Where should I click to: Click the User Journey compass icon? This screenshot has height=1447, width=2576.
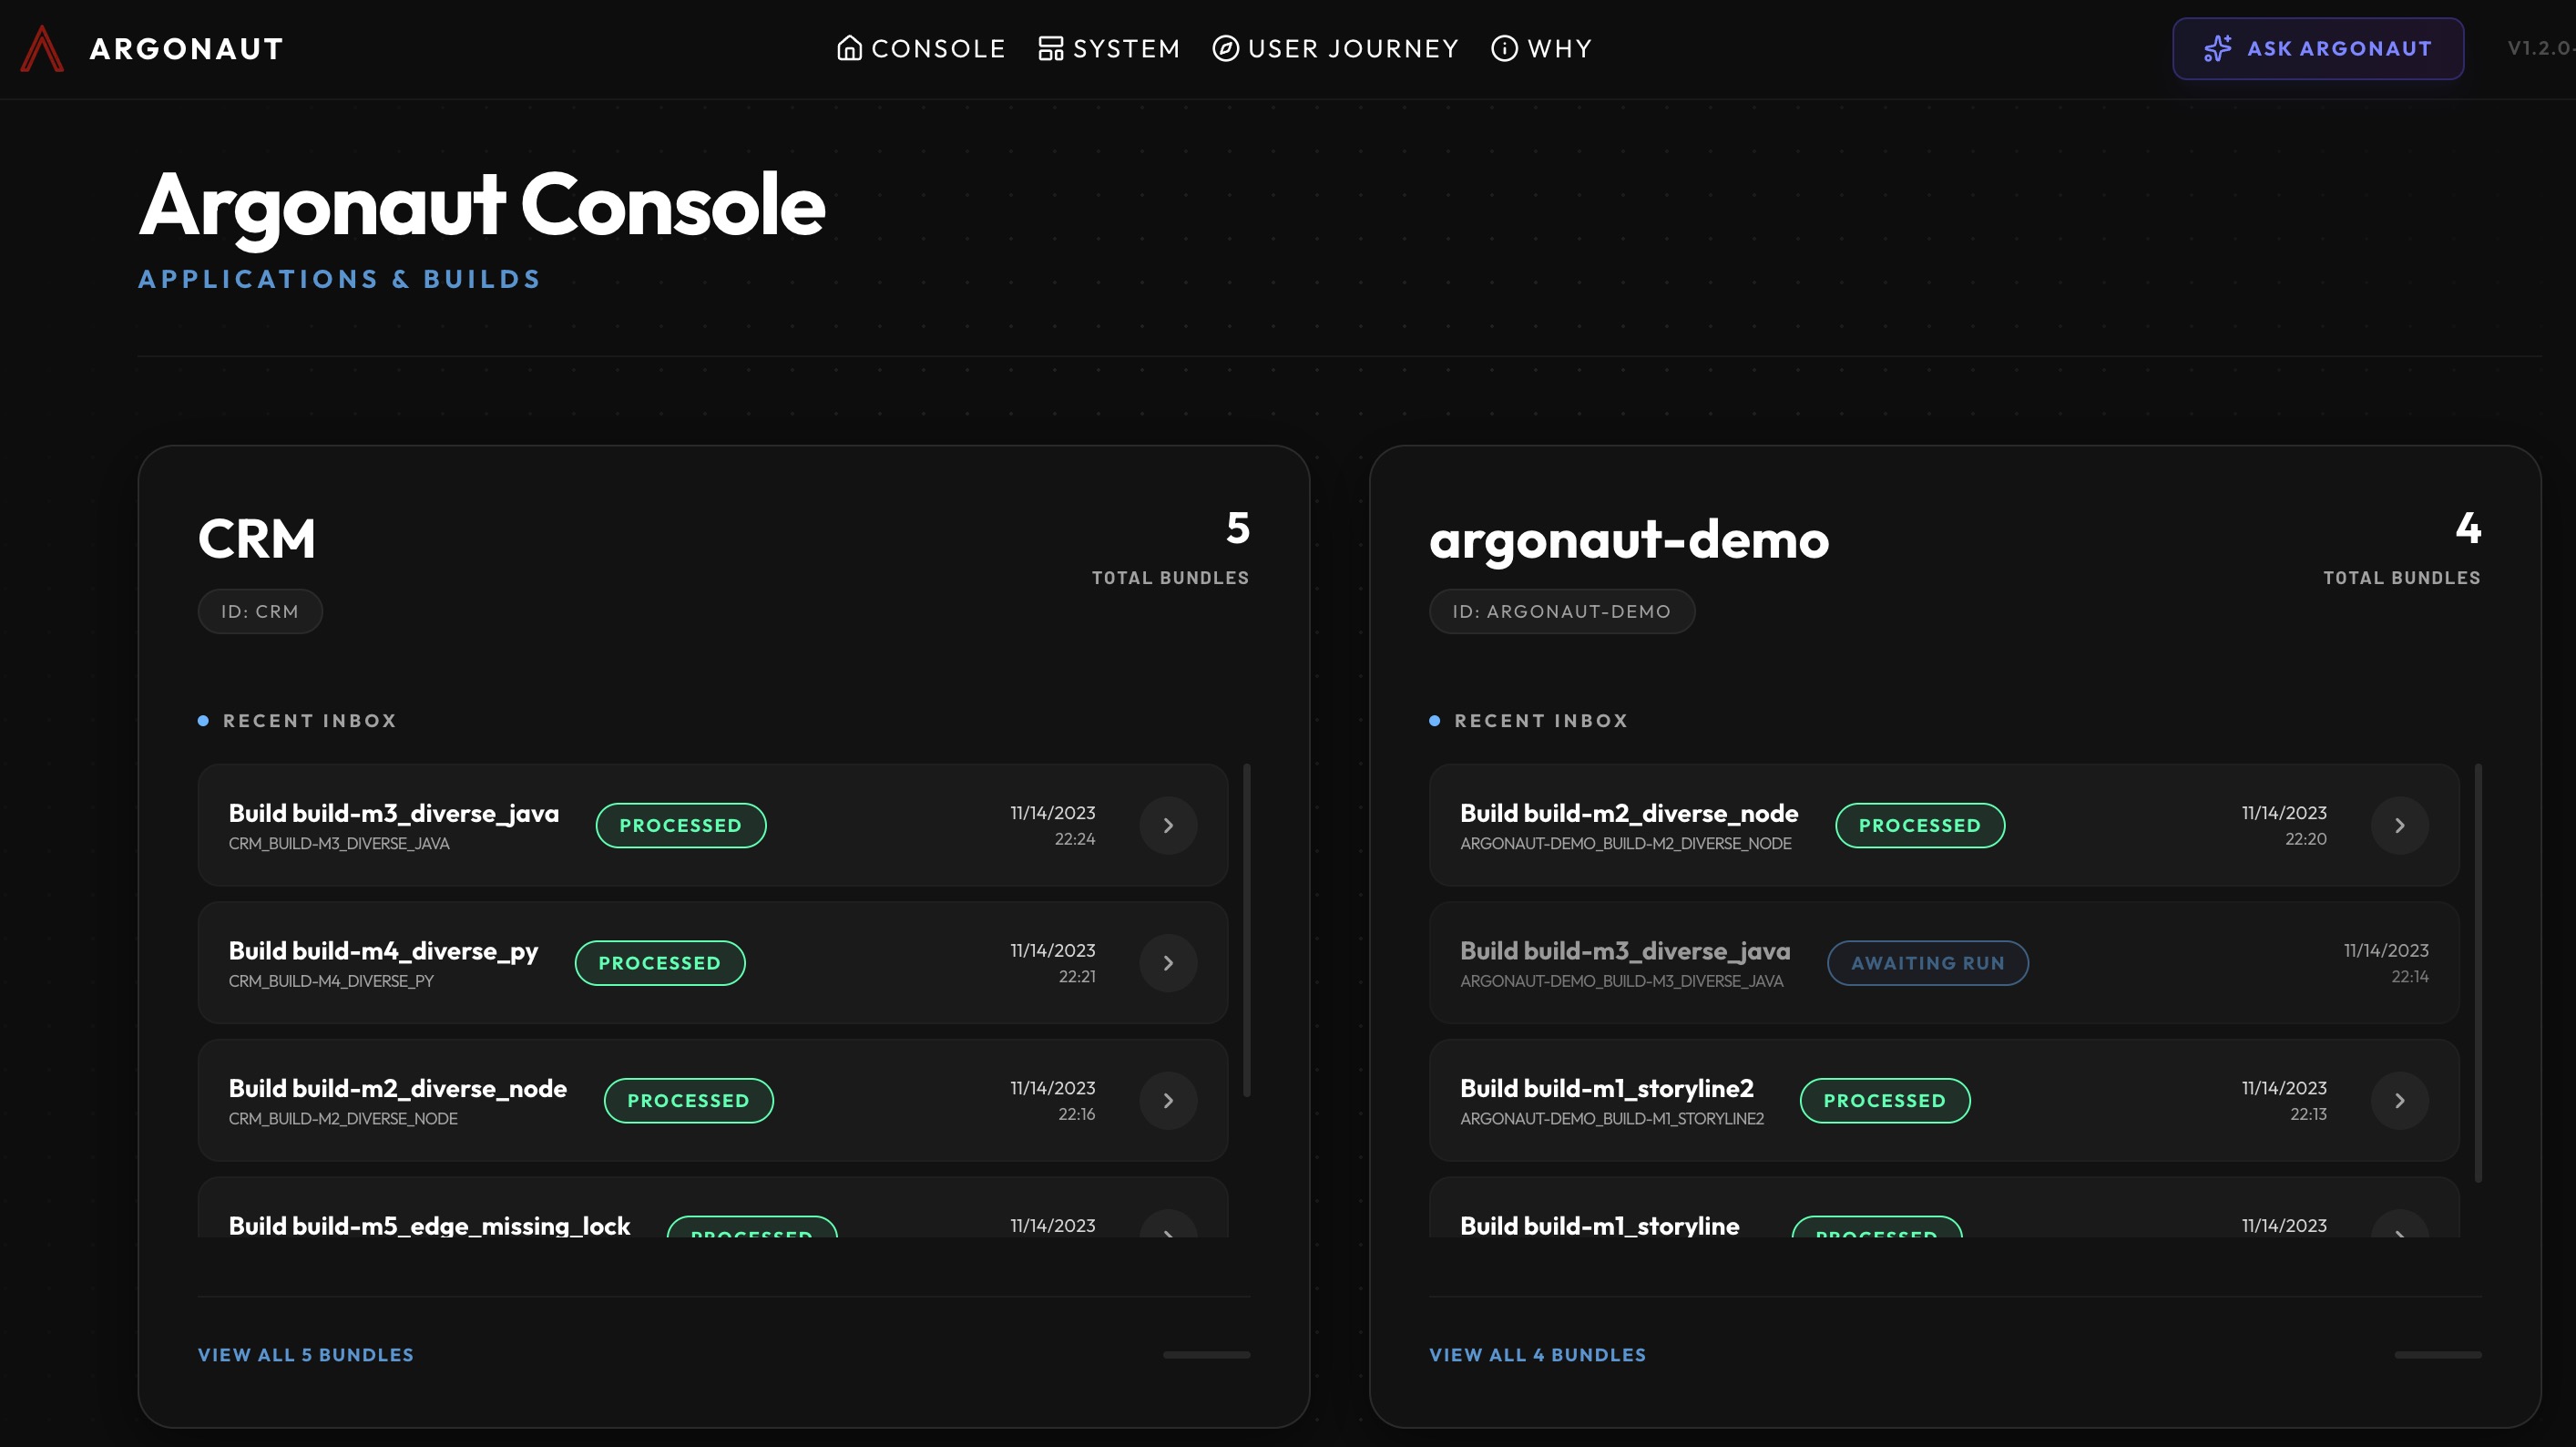point(1225,48)
